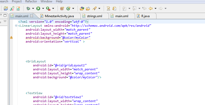Open the side panel view menu triangle
The height and width of the screenshot is (105, 205).
click(x=5, y=21)
